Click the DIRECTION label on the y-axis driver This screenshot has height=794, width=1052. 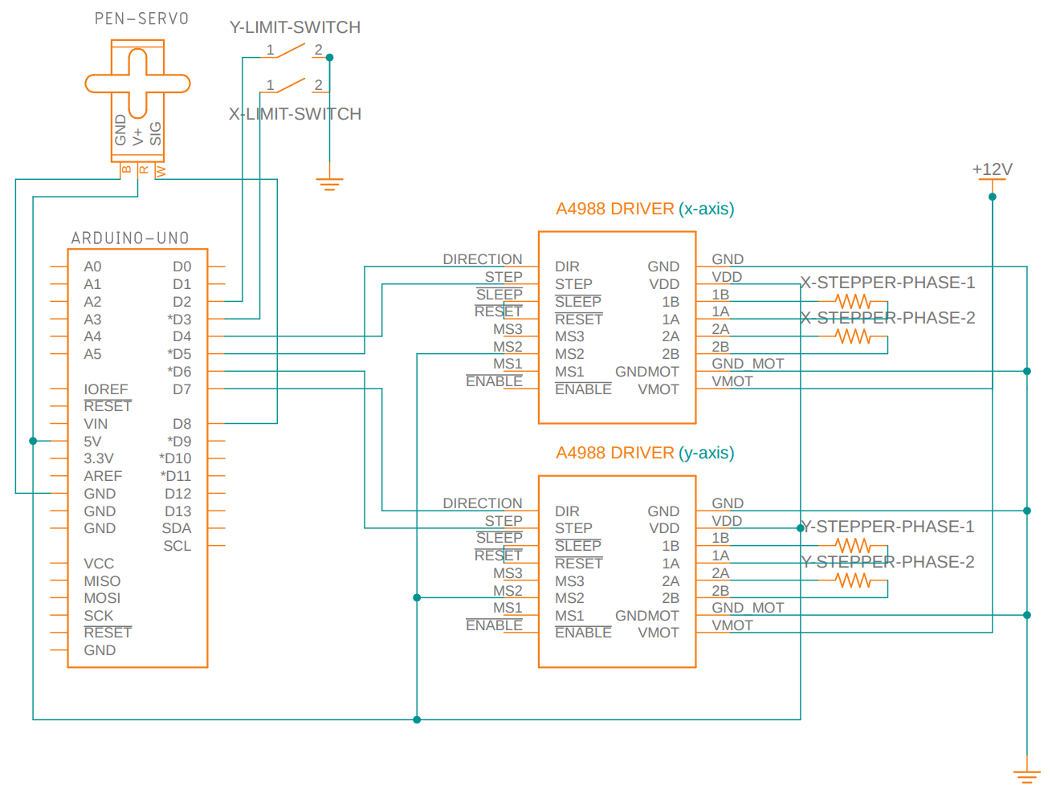pyautogui.click(x=483, y=503)
